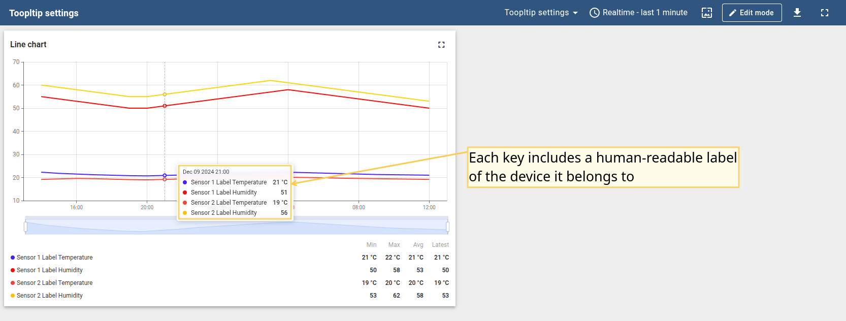
Task: Click the dropdown arrow beside Toopltip settings
Action: (x=575, y=13)
